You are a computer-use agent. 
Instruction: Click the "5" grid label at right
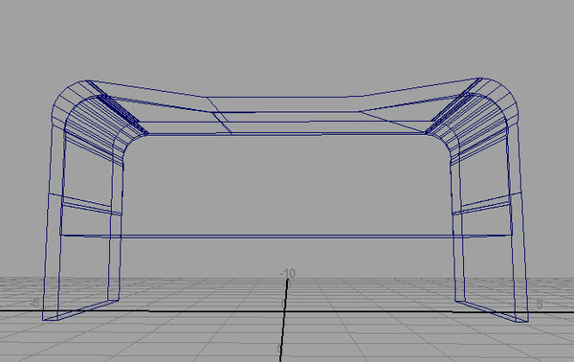click(x=540, y=305)
